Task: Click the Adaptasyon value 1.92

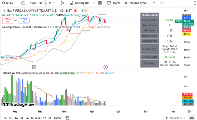Action: pos(170,41)
